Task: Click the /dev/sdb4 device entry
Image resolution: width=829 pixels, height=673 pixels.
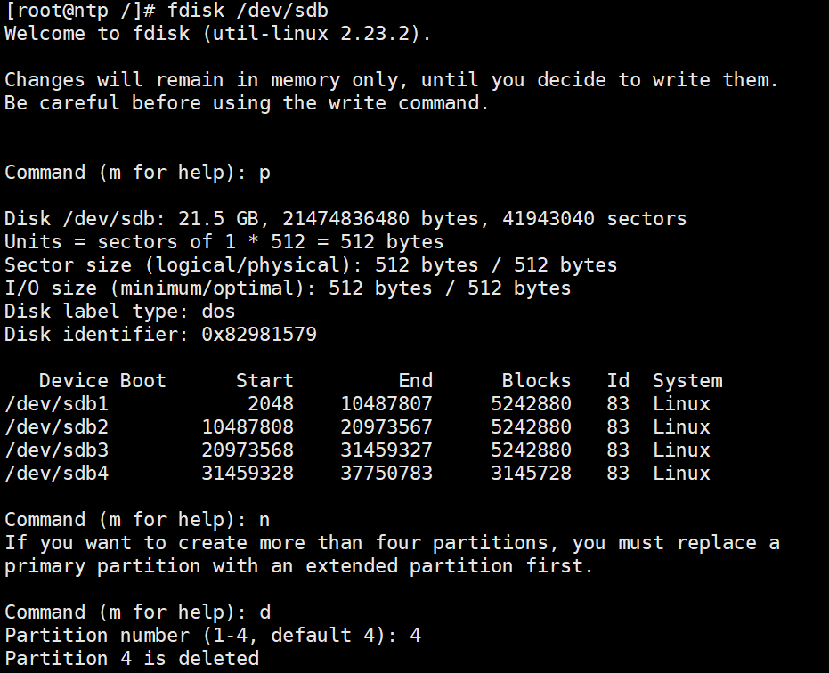Action: coord(56,474)
